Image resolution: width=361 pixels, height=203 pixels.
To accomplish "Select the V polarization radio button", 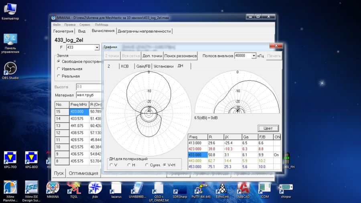I will tap(111, 165).
